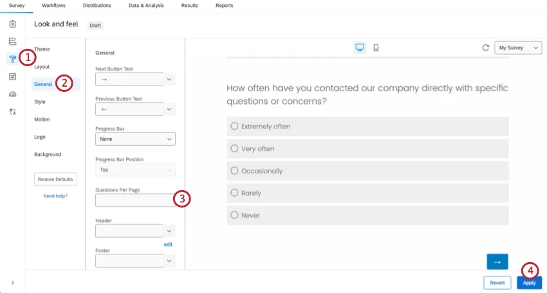Click the Restore Defaults button
The width and height of the screenshot is (547, 293).
pyautogui.click(x=55, y=179)
